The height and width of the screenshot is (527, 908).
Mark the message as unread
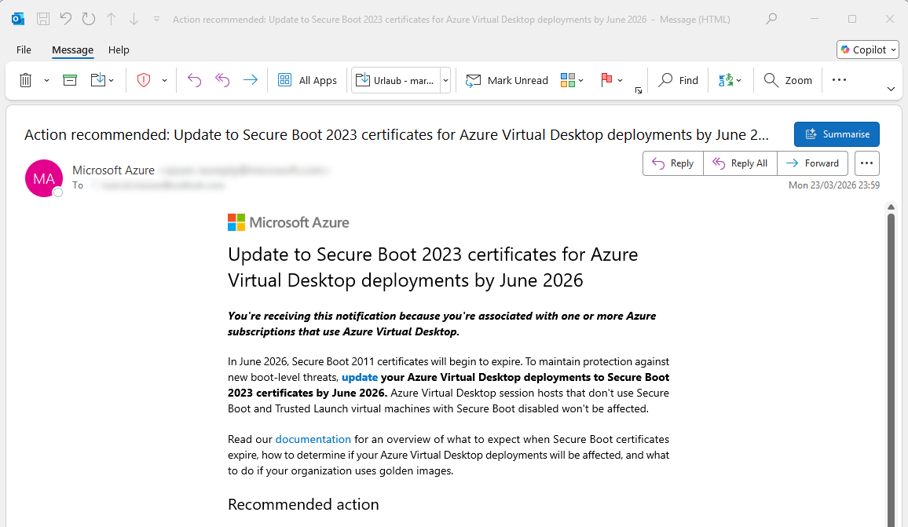click(507, 79)
